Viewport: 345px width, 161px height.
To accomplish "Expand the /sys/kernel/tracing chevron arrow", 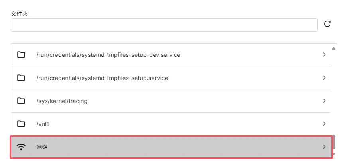I will pyautogui.click(x=324, y=101).
